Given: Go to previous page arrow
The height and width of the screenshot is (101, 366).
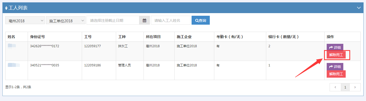Looking at the screenshot, I should pyautogui.click(x=335, y=87).
